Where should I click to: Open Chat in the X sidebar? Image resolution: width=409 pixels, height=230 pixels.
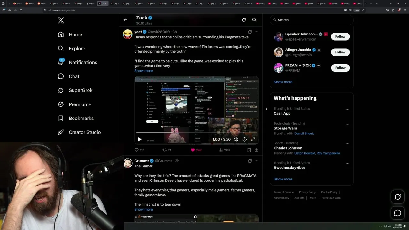click(x=69, y=76)
